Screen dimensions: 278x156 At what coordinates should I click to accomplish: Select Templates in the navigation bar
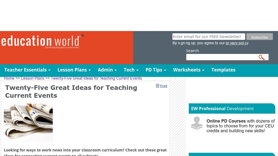coord(223,70)
